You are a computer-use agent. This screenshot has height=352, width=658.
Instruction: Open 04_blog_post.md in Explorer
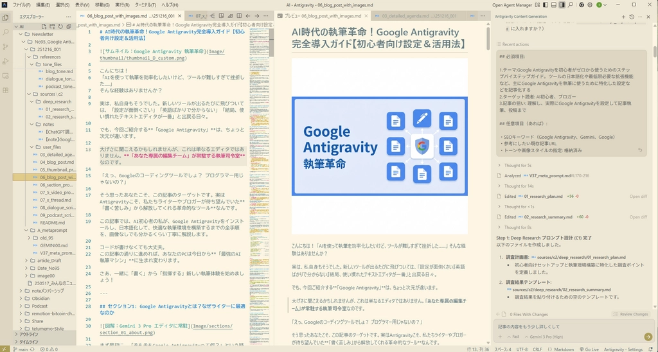click(x=57, y=162)
